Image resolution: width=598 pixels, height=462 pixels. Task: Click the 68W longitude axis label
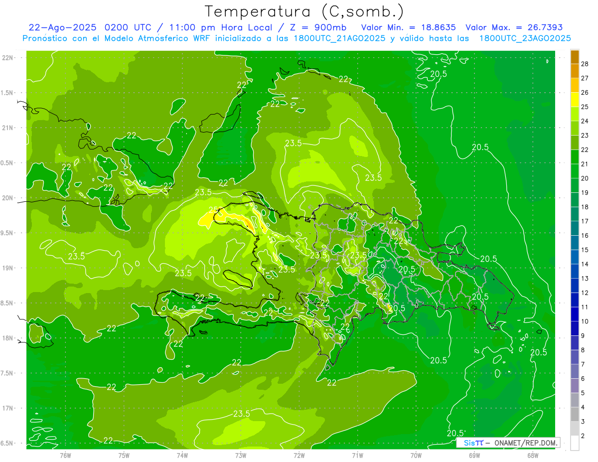533,455
